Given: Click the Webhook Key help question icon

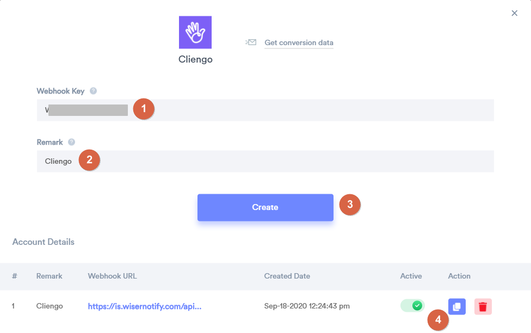Looking at the screenshot, I should tap(93, 91).
